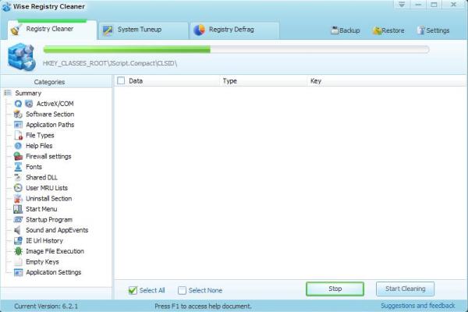468x312 pixels.
Task: Click the Categories panel header
Action: tap(56, 81)
